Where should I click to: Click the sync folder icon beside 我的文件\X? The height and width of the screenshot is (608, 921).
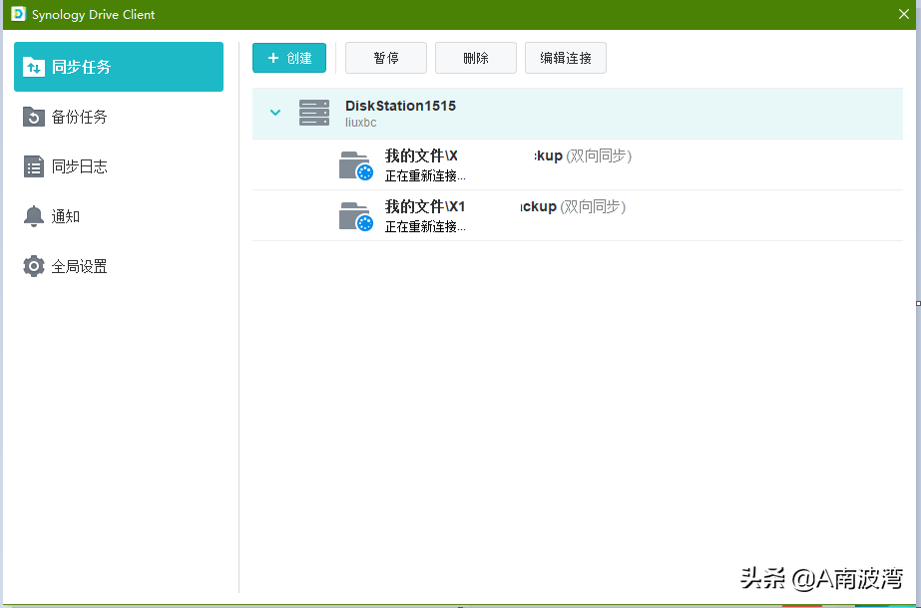pyautogui.click(x=356, y=165)
